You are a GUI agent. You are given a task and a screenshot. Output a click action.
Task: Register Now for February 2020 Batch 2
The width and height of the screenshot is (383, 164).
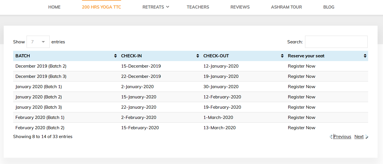point(302,128)
